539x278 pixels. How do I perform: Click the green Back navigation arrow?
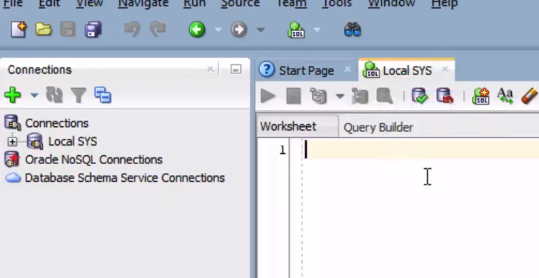[197, 30]
